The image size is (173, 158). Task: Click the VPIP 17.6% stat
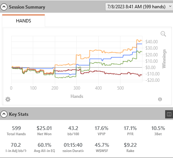point(101,131)
